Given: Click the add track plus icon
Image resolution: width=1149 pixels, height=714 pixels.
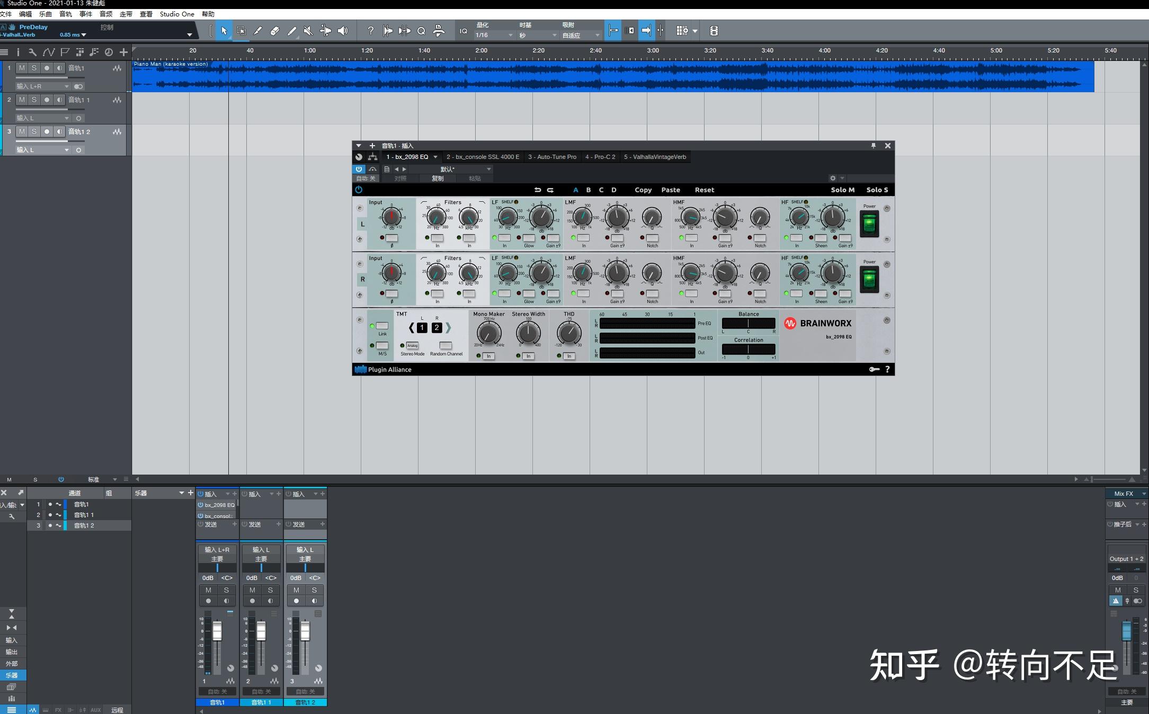Looking at the screenshot, I should (x=123, y=52).
